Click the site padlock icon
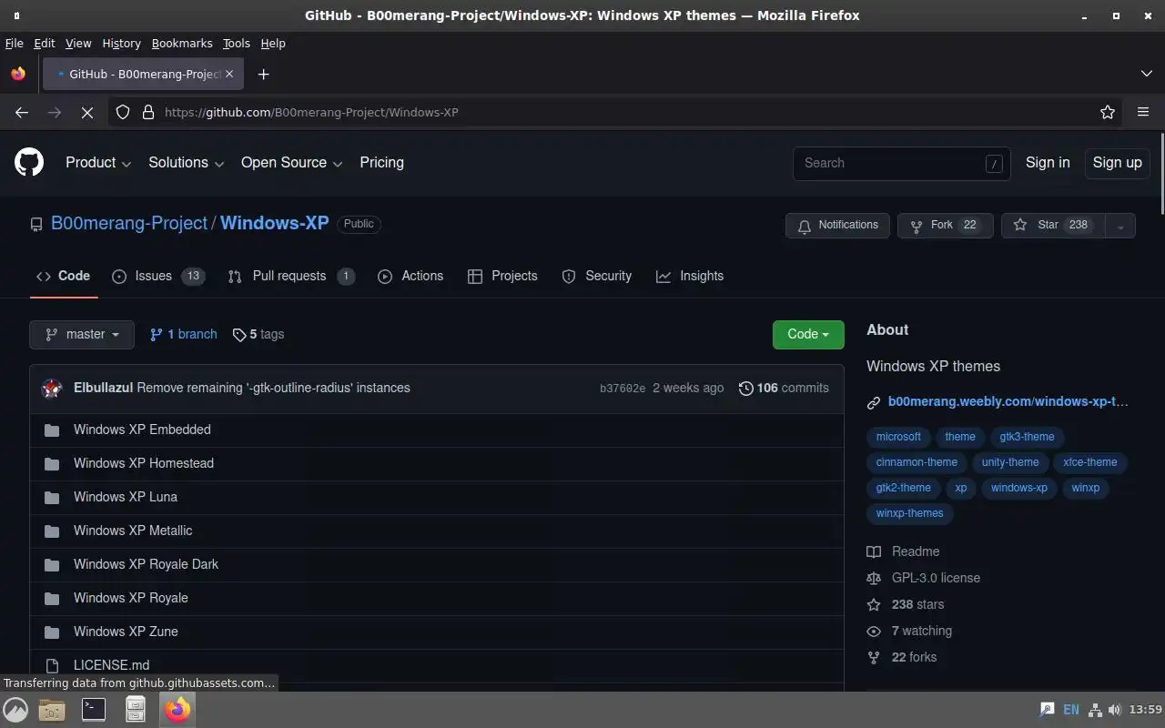This screenshot has height=728, width=1165. (147, 112)
